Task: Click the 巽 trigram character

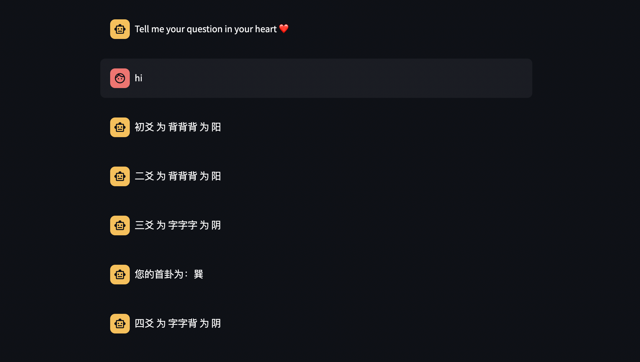Action: 199,274
